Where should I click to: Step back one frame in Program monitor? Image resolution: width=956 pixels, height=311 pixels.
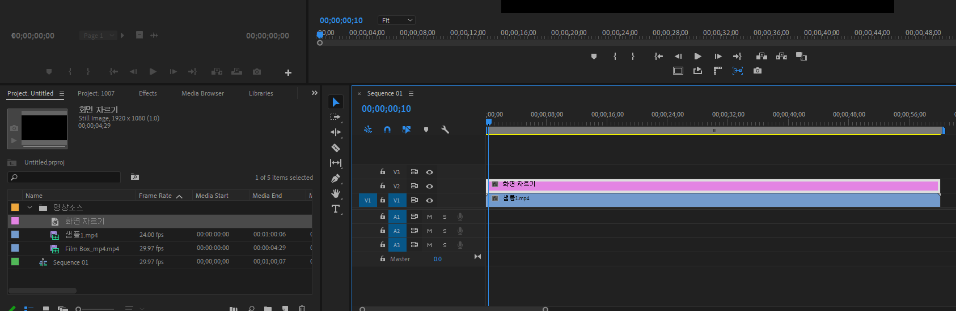[x=678, y=56]
